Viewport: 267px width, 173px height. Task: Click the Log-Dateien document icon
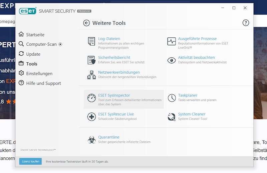point(91,41)
